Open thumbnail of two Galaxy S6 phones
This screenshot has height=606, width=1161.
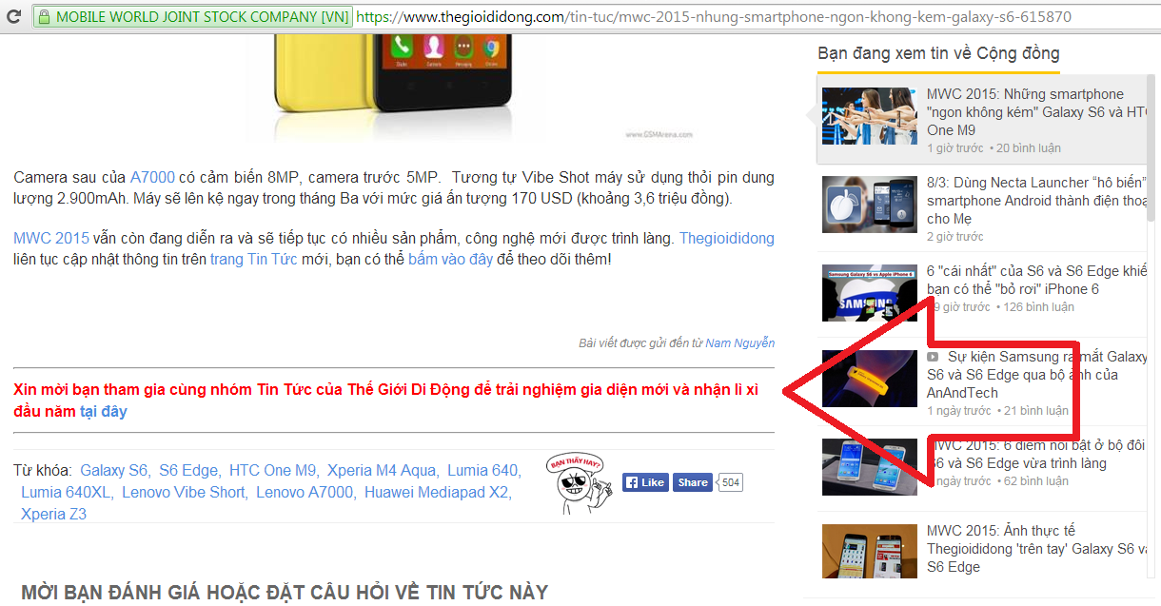pos(870,466)
